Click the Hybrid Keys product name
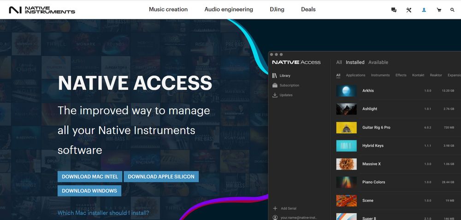Viewport: 461px width, 220px height. [373, 146]
